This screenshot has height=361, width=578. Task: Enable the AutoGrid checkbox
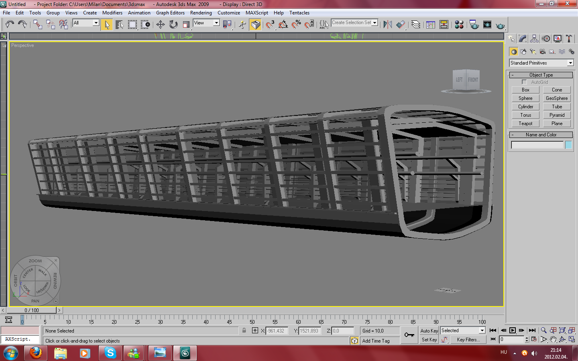524,82
